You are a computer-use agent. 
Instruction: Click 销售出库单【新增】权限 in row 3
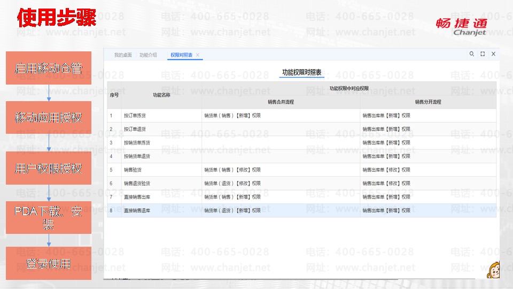click(x=386, y=143)
